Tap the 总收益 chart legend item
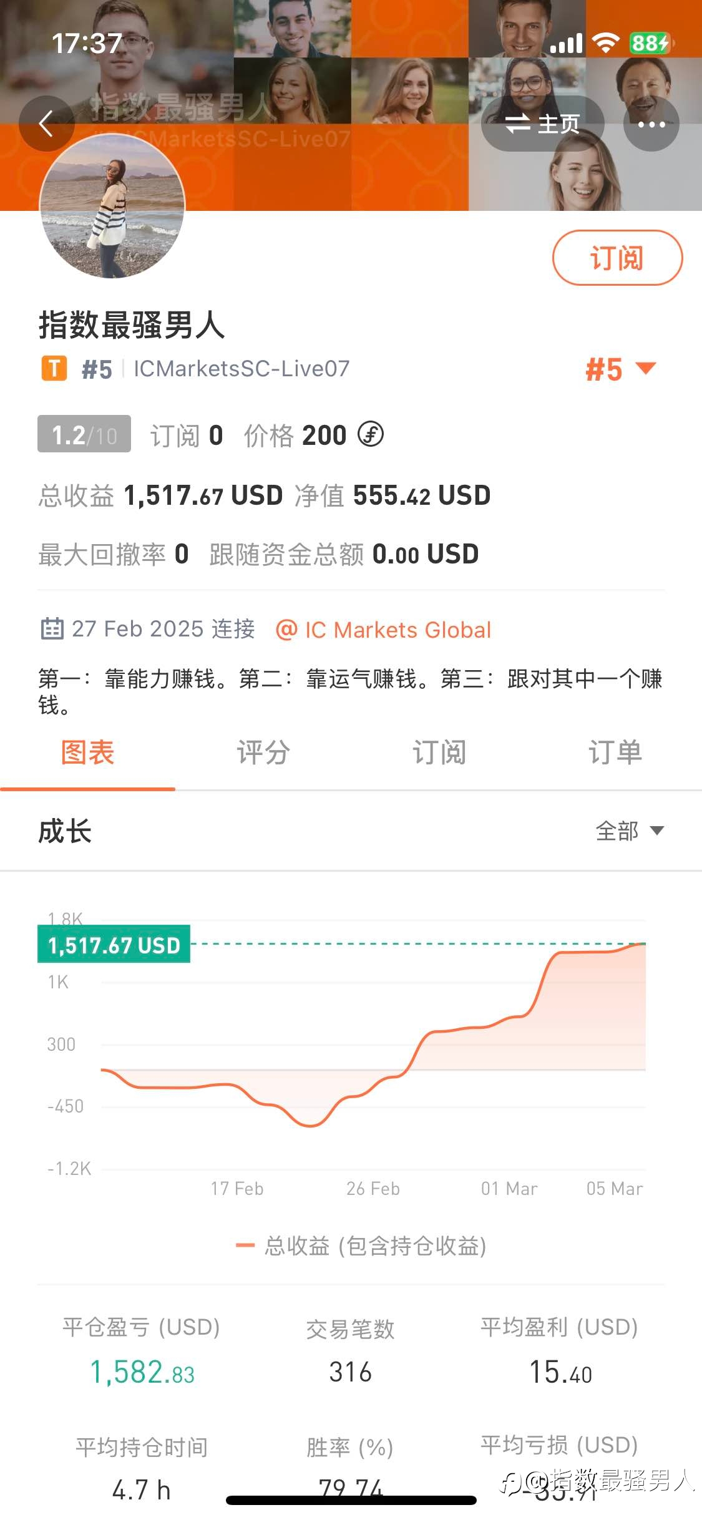Screen dimensions: 702x1520 [x=361, y=1245]
